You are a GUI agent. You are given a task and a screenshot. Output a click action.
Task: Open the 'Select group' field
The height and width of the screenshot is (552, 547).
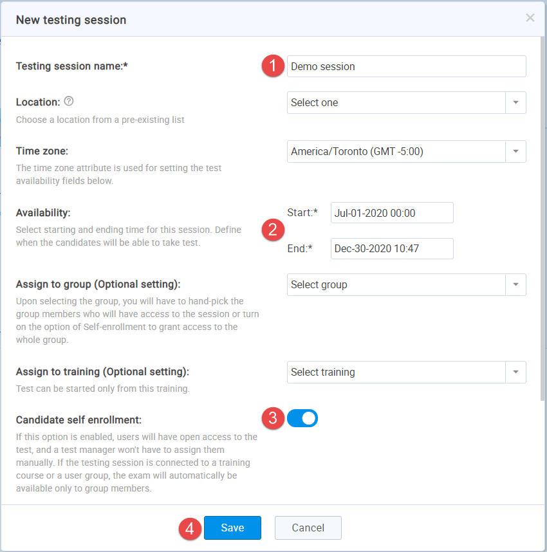[x=396, y=285]
